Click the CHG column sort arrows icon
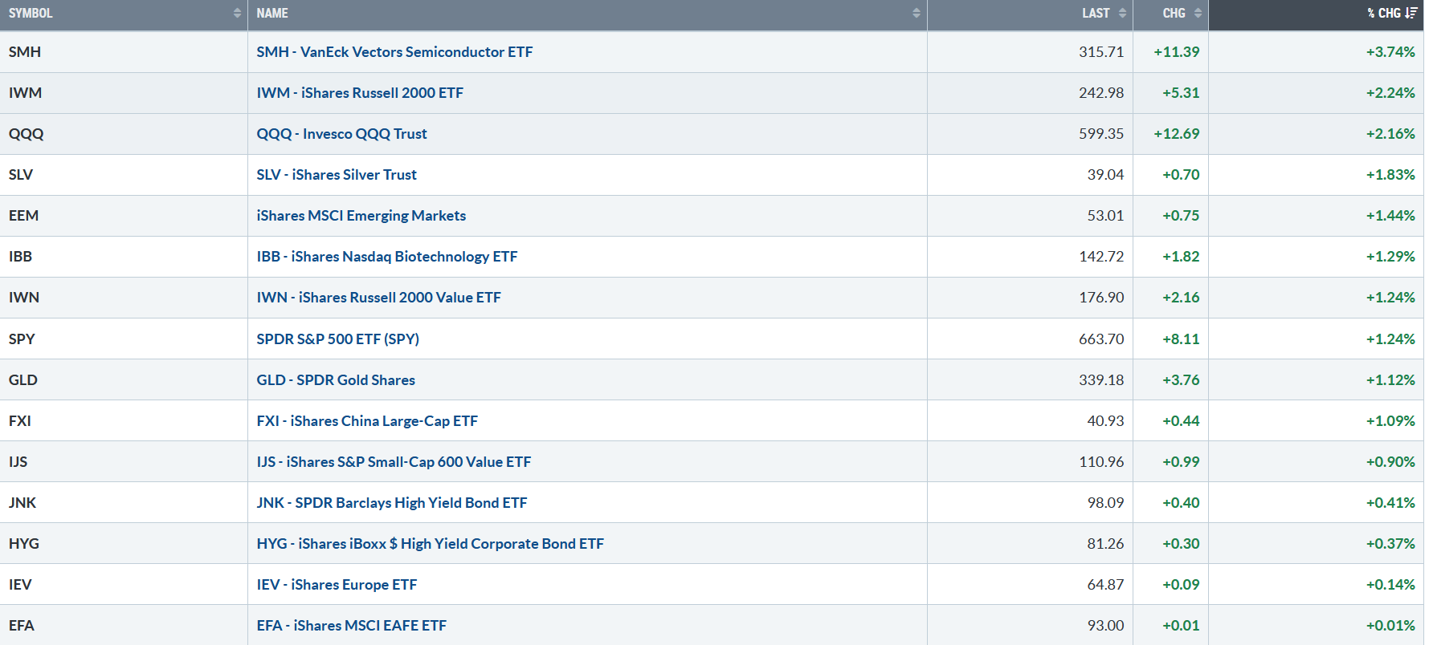The height and width of the screenshot is (645, 1429). (1198, 14)
